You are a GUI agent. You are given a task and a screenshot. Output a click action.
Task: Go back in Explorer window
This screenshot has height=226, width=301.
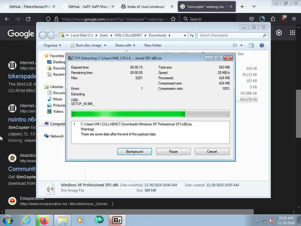click(43, 35)
